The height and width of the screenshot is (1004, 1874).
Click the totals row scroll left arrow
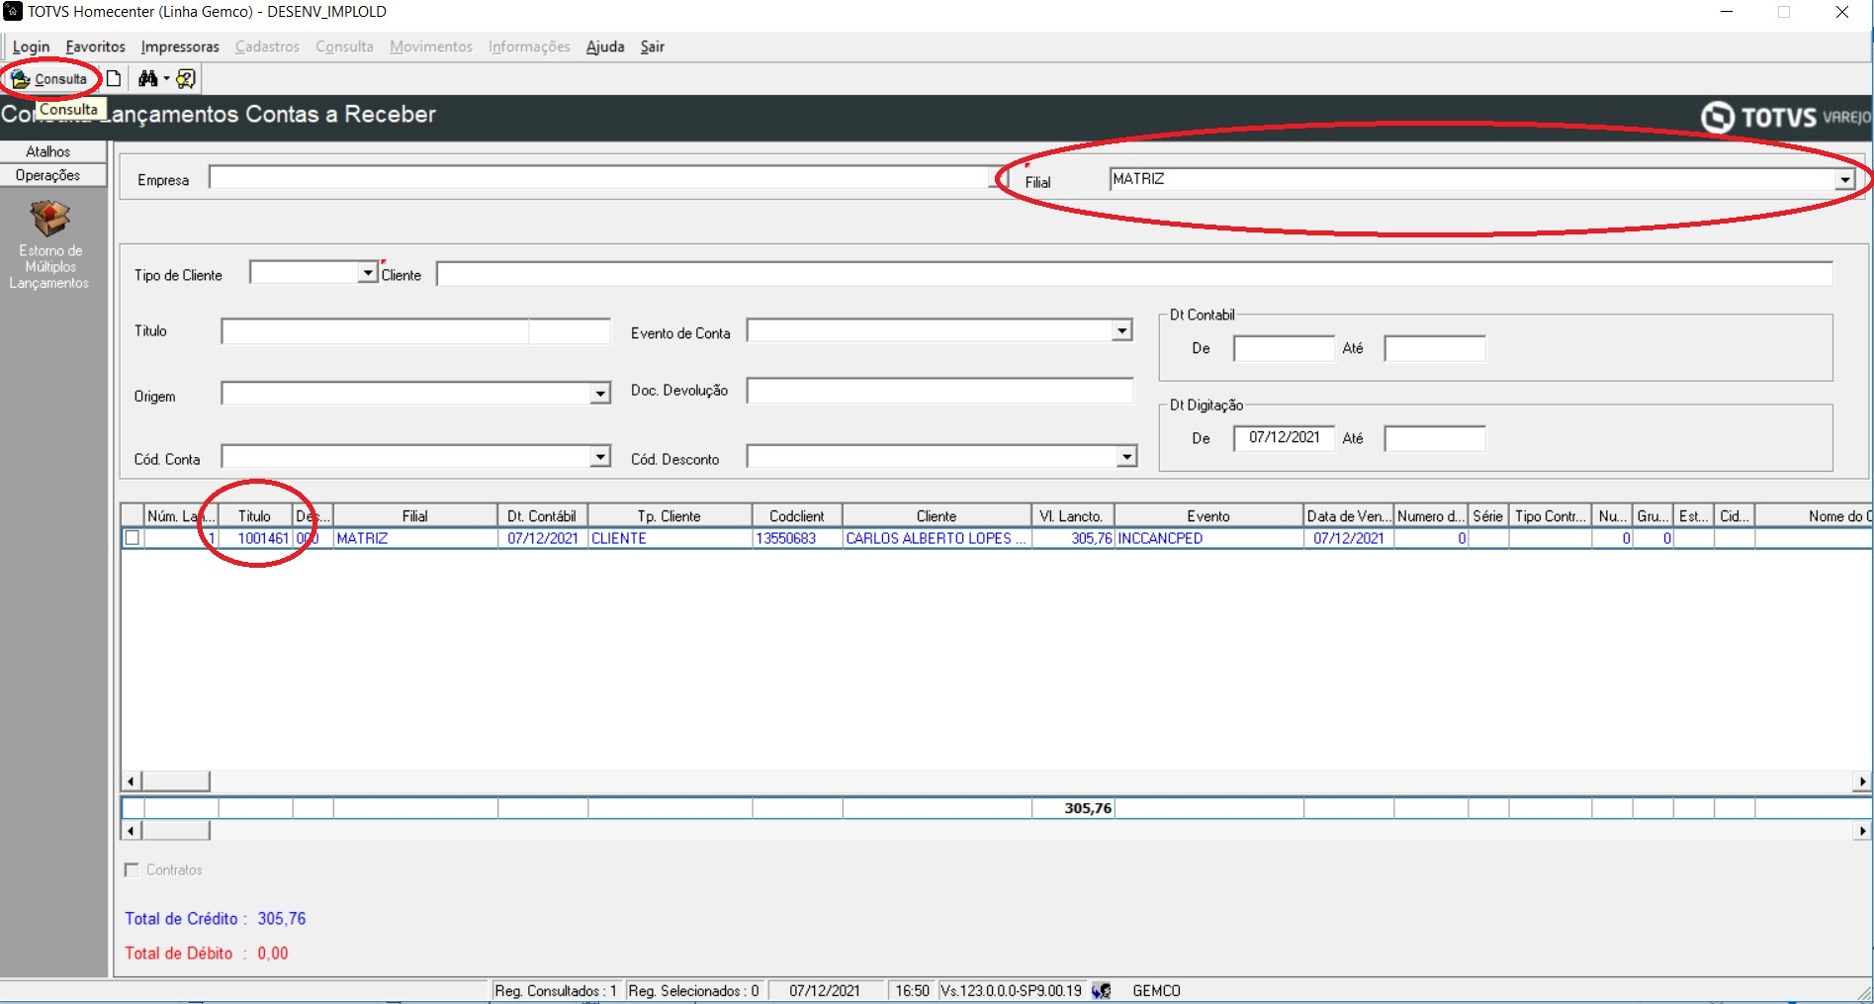(x=131, y=831)
